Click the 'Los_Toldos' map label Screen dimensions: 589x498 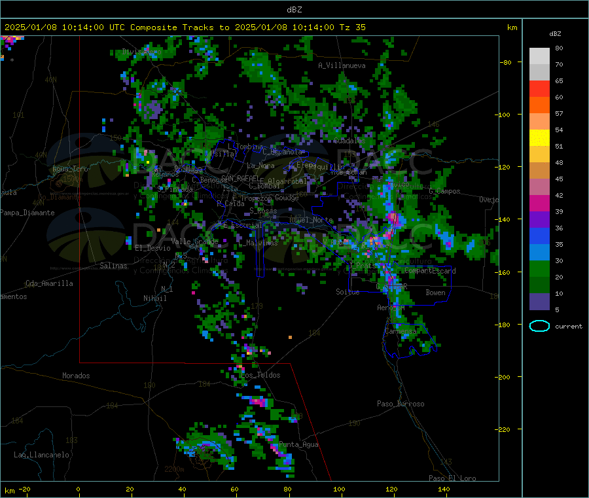pos(260,375)
